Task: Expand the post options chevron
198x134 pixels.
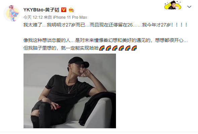Action: click(x=189, y=7)
